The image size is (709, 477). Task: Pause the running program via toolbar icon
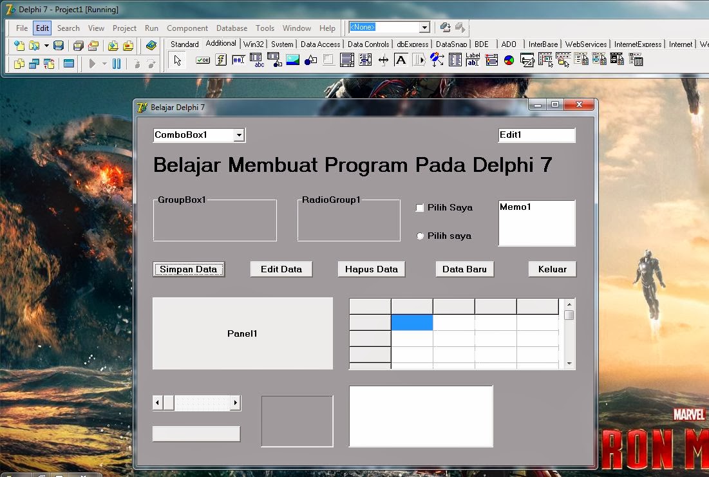point(117,62)
